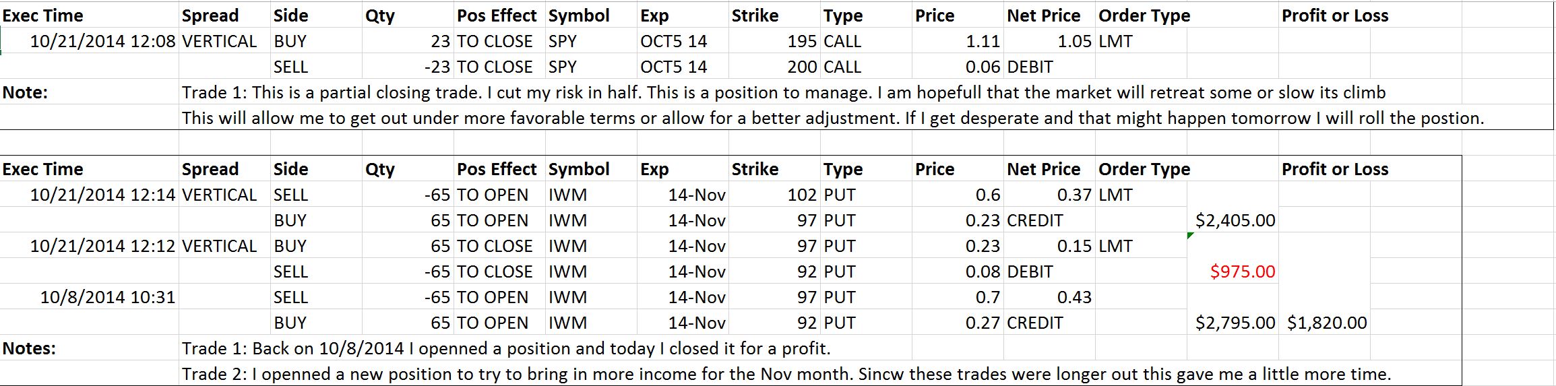Click the $2,405.00 cell with green indicator
Image resolution: width=1556 pixels, height=386 pixels.
pyautogui.click(x=1233, y=220)
